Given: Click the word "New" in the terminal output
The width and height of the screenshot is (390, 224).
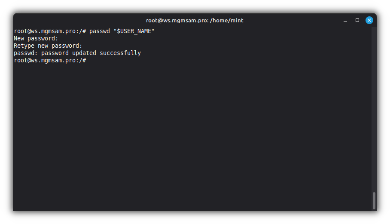Looking at the screenshot, I should tap(19, 39).
